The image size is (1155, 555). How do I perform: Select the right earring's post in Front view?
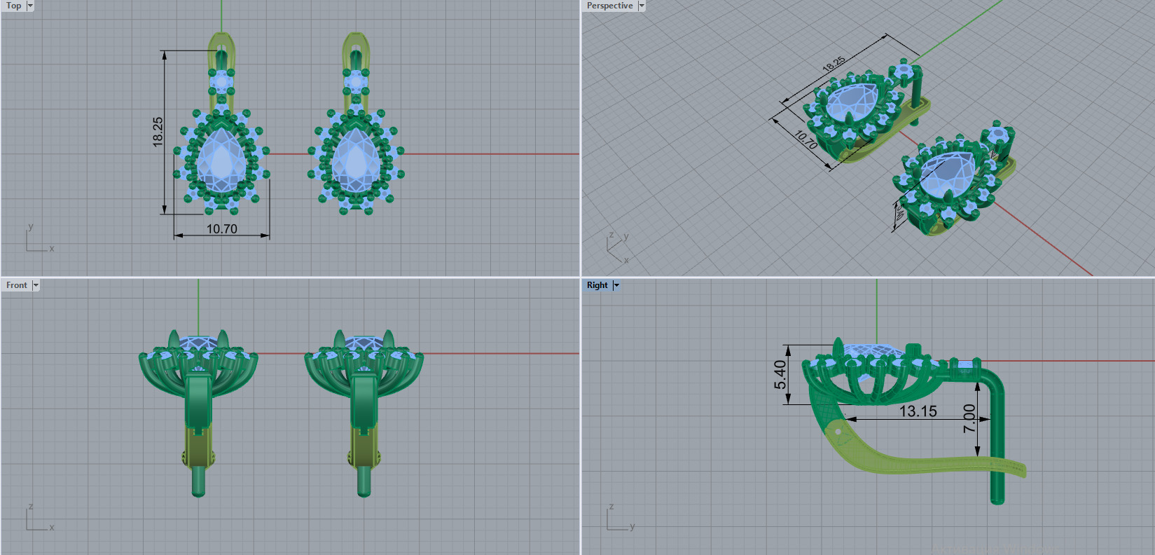tap(364, 481)
